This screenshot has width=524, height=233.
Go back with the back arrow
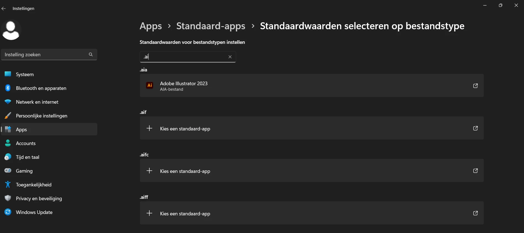(x=4, y=9)
